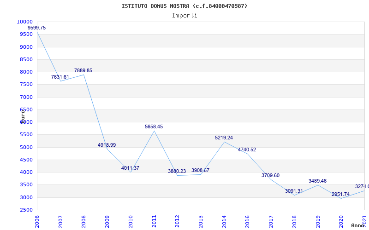Click the Importi chart subtitle
The image size is (369, 230).
(x=184, y=16)
